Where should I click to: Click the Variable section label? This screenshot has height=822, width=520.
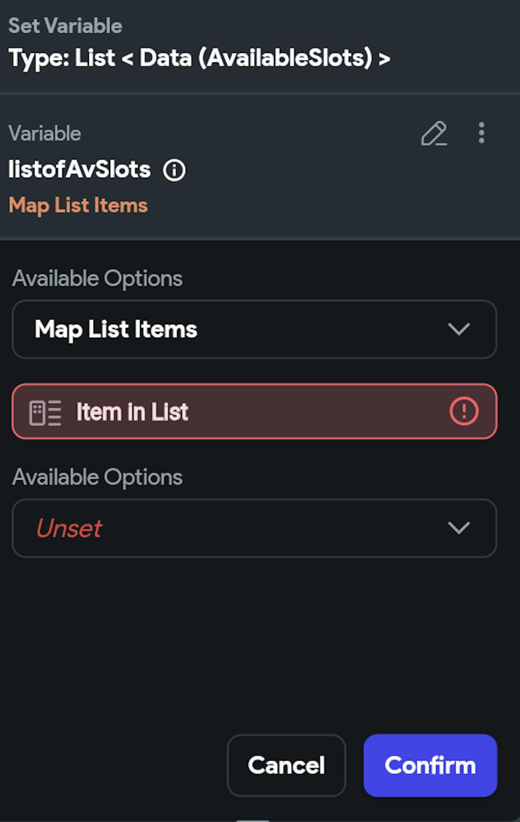45,134
